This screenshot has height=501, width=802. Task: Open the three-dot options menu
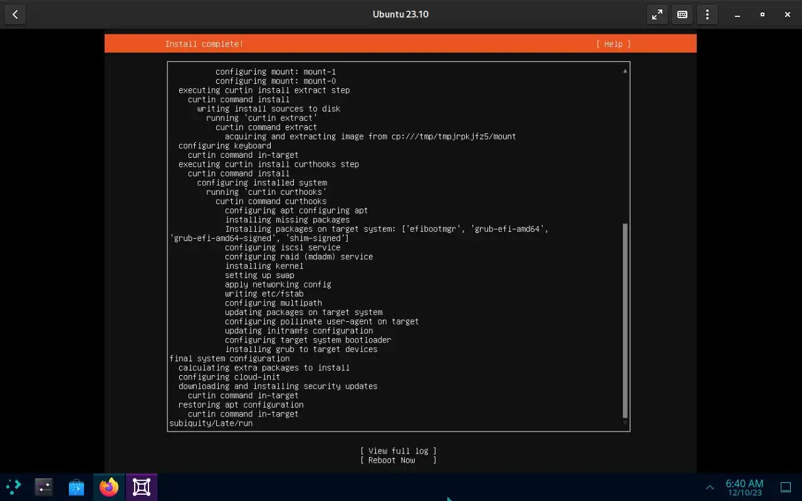tap(707, 14)
